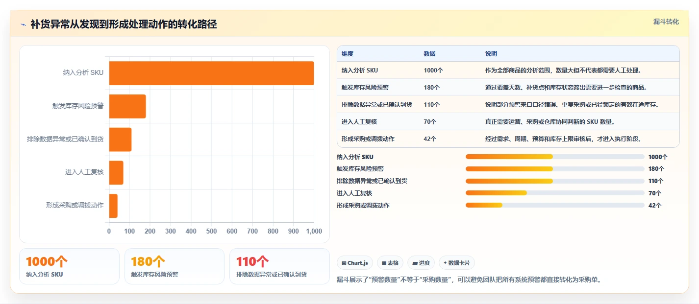Click the description starting 通过覆盖天数

point(566,88)
